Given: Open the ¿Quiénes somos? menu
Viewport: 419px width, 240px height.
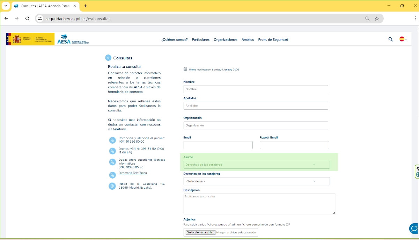Looking at the screenshot, I should coord(174,40).
